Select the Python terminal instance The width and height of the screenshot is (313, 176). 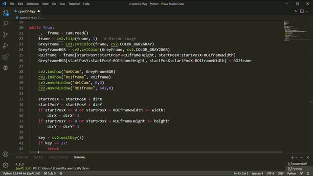coord(295,169)
